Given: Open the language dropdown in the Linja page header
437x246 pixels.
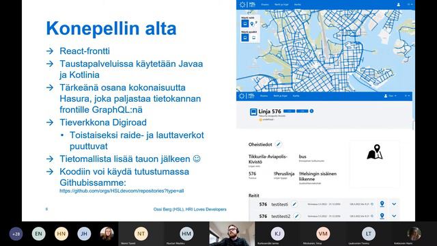Looking at the screenshot, I should coord(408,96).
